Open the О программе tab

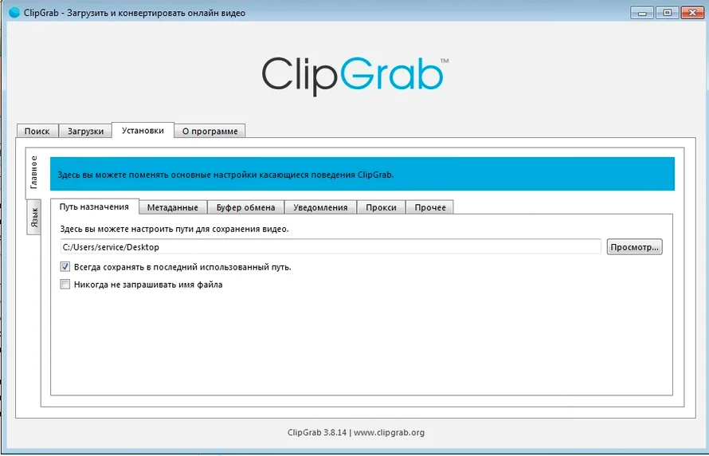[210, 132]
